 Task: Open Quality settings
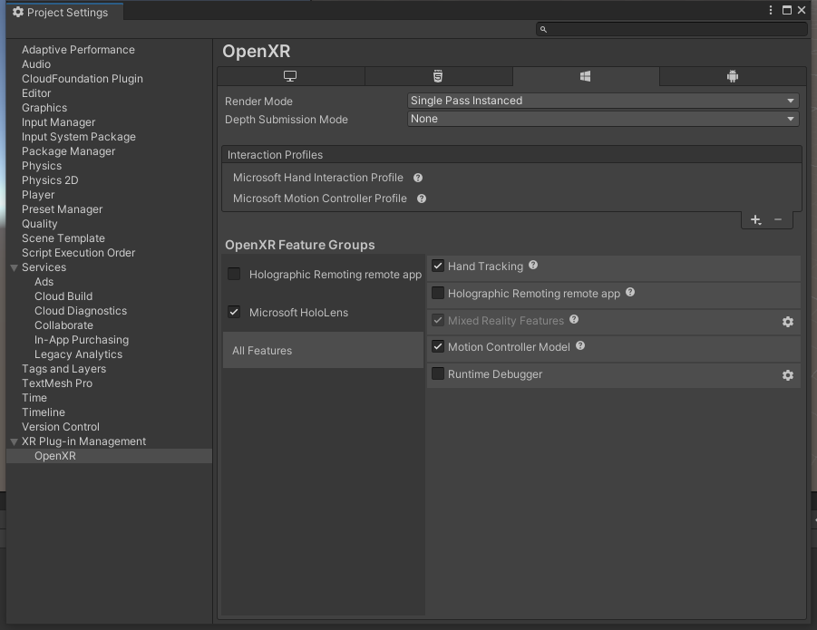coord(40,224)
